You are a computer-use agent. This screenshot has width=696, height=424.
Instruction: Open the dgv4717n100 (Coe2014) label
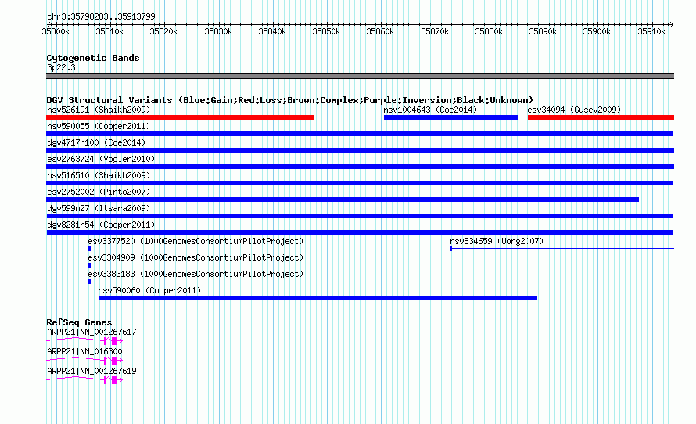[x=96, y=142]
